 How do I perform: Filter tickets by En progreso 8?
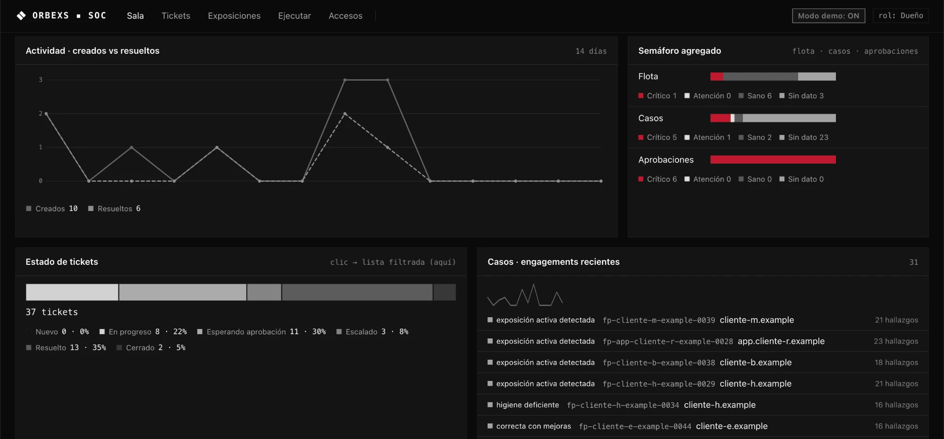point(143,332)
